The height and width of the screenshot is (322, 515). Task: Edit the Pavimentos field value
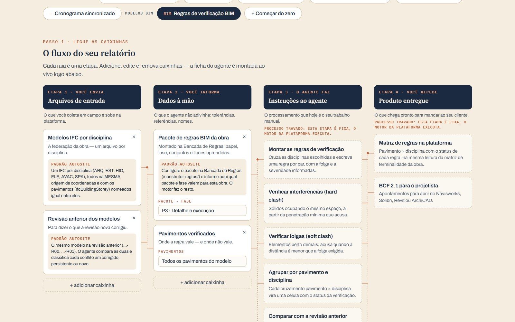[202, 261]
